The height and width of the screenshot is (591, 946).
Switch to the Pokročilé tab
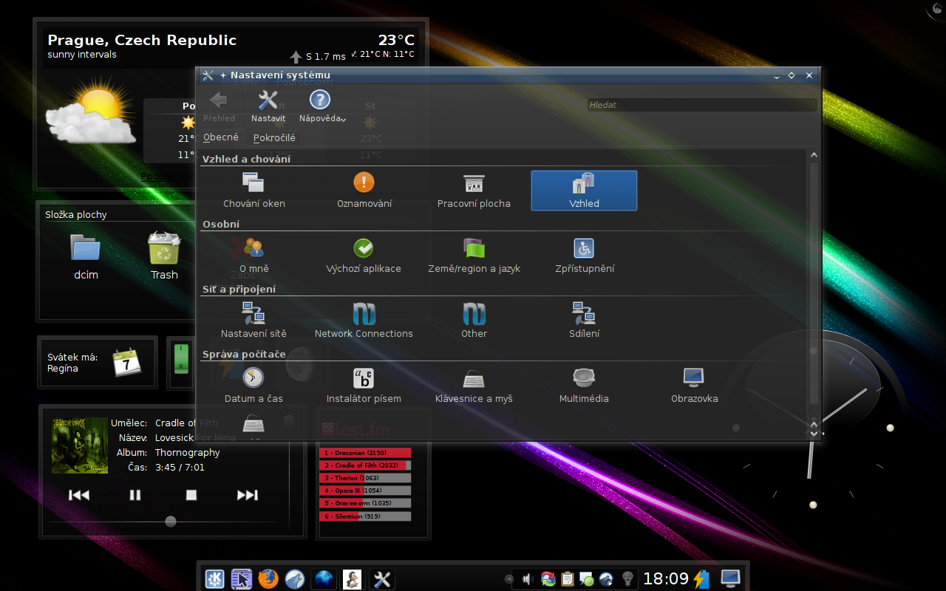[274, 137]
